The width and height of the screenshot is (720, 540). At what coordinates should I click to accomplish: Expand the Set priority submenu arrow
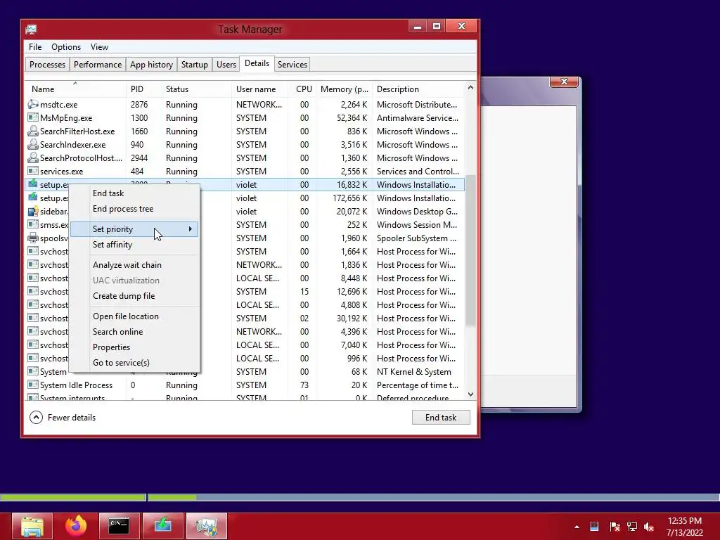190,229
